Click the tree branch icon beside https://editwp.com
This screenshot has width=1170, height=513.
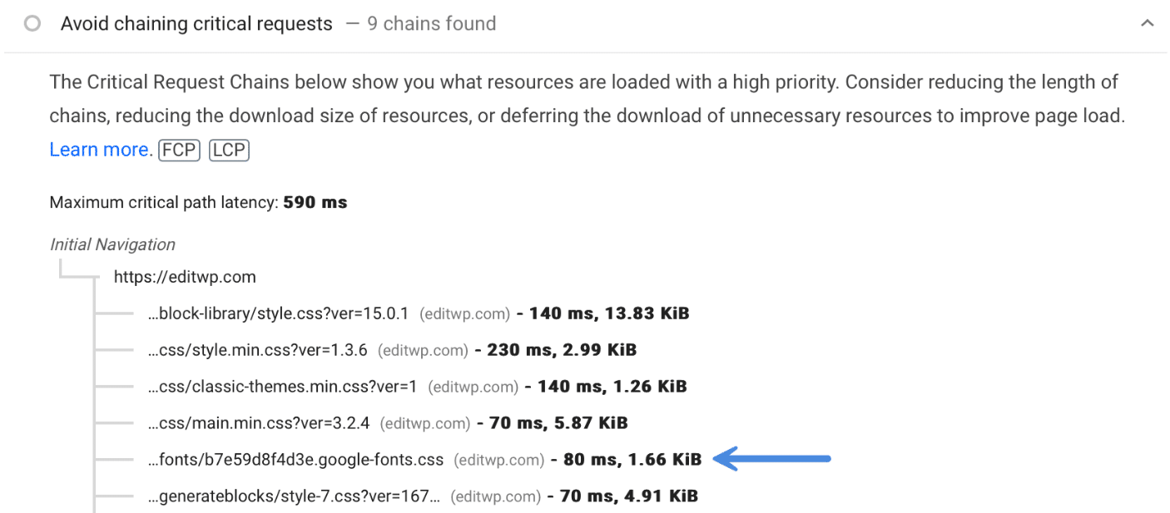tap(79, 276)
